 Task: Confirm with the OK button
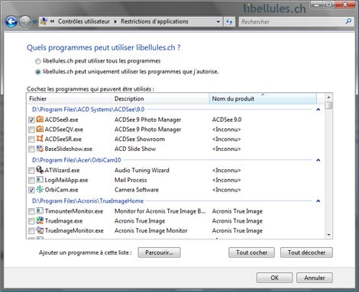pos(274,278)
